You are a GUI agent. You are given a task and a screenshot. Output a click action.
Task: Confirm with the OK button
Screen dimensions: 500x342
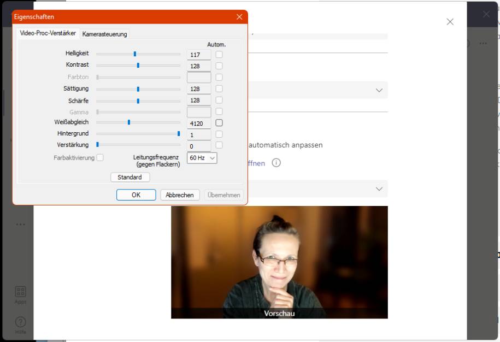click(x=136, y=194)
